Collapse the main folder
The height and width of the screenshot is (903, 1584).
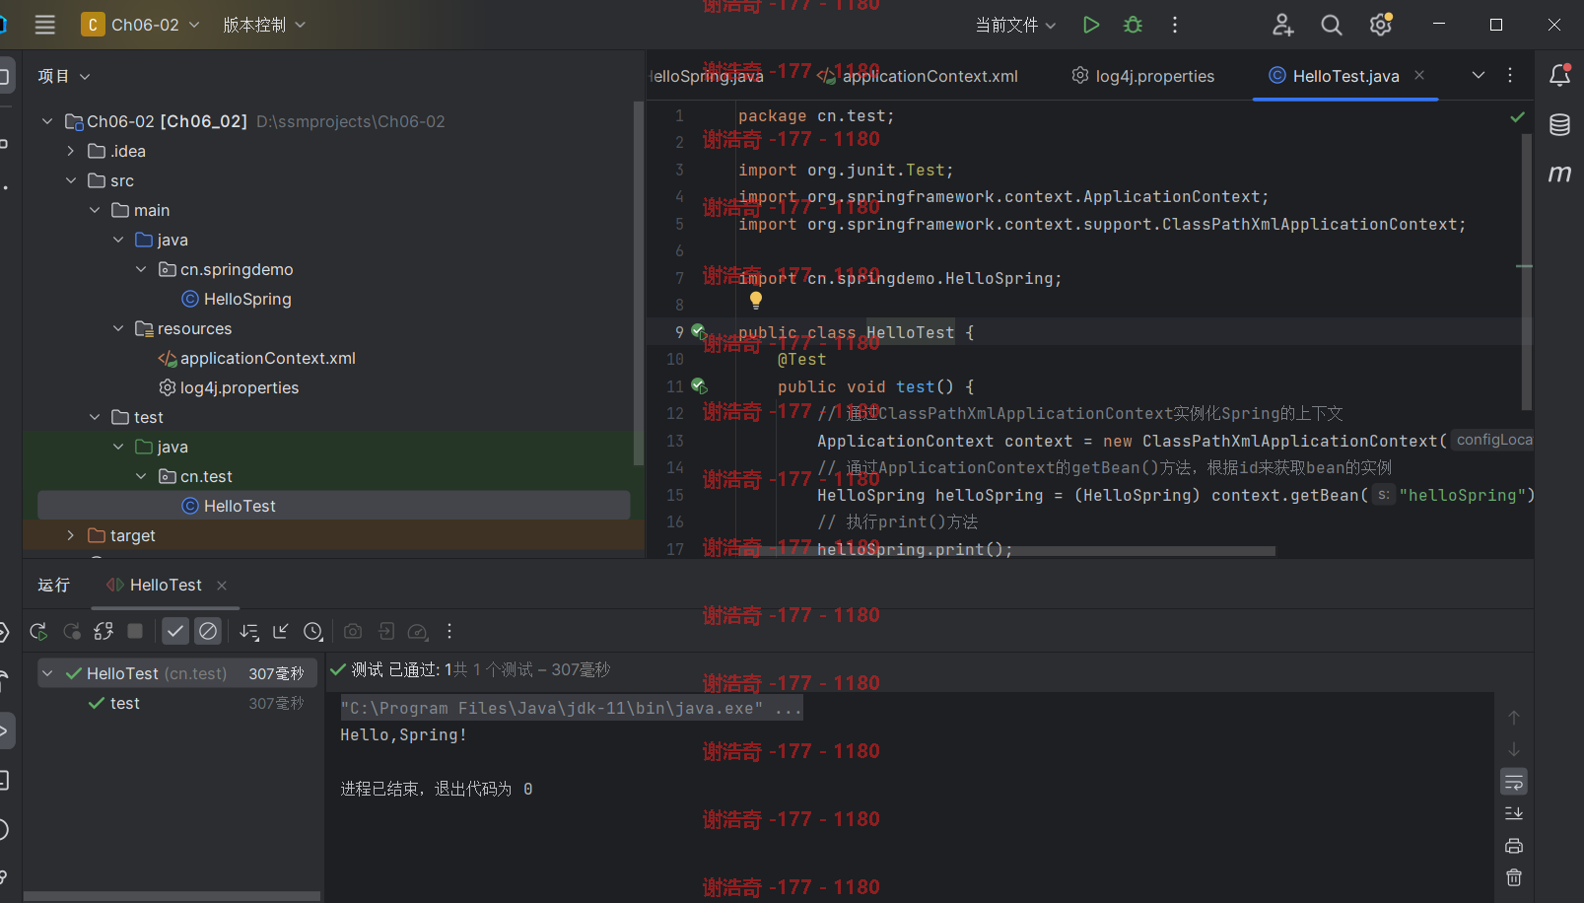95,210
